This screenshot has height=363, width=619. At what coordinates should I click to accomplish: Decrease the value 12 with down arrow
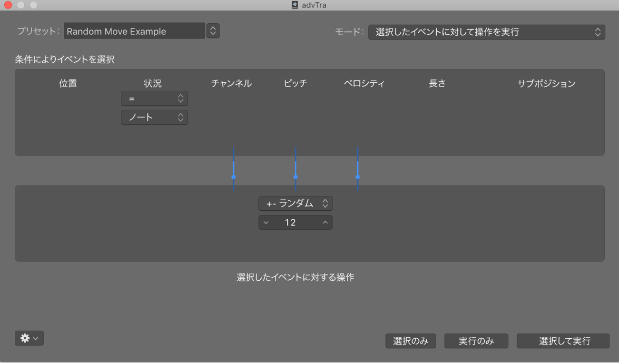point(266,223)
